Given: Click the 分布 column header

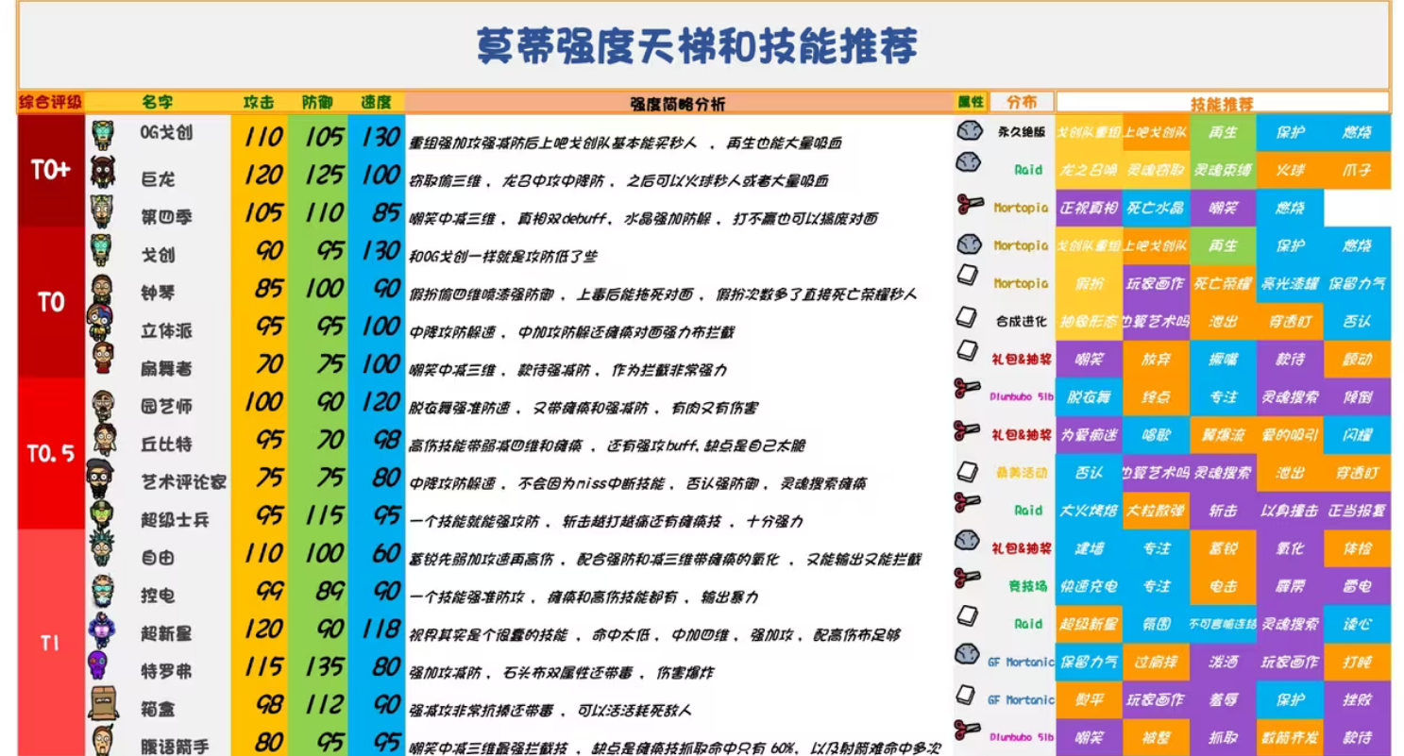Looking at the screenshot, I should click(x=1022, y=102).
